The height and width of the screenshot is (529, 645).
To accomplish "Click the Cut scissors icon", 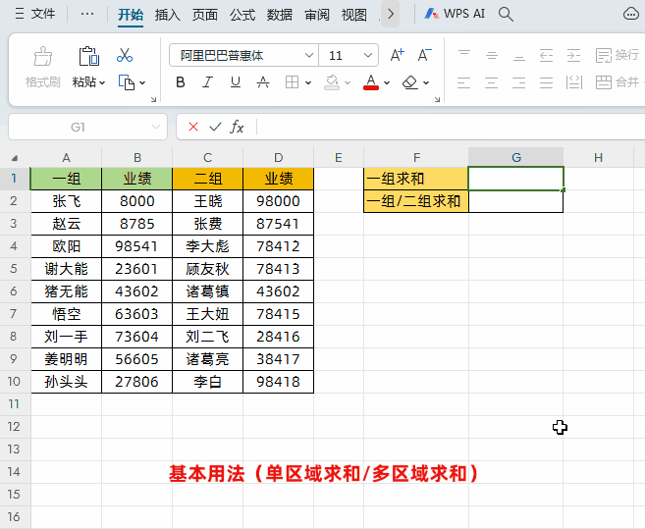I will (125, 55).
